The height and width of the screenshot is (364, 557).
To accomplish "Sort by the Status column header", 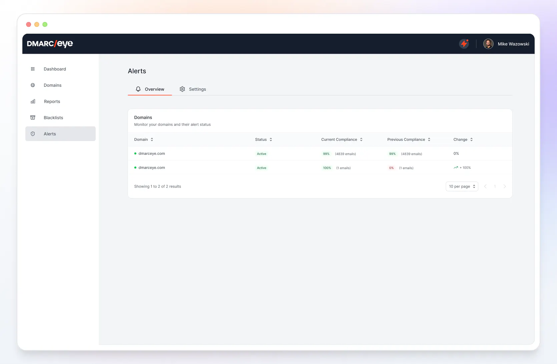I will (x=261, y=139).
